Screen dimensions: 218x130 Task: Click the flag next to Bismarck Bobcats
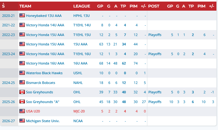point(22,82)
